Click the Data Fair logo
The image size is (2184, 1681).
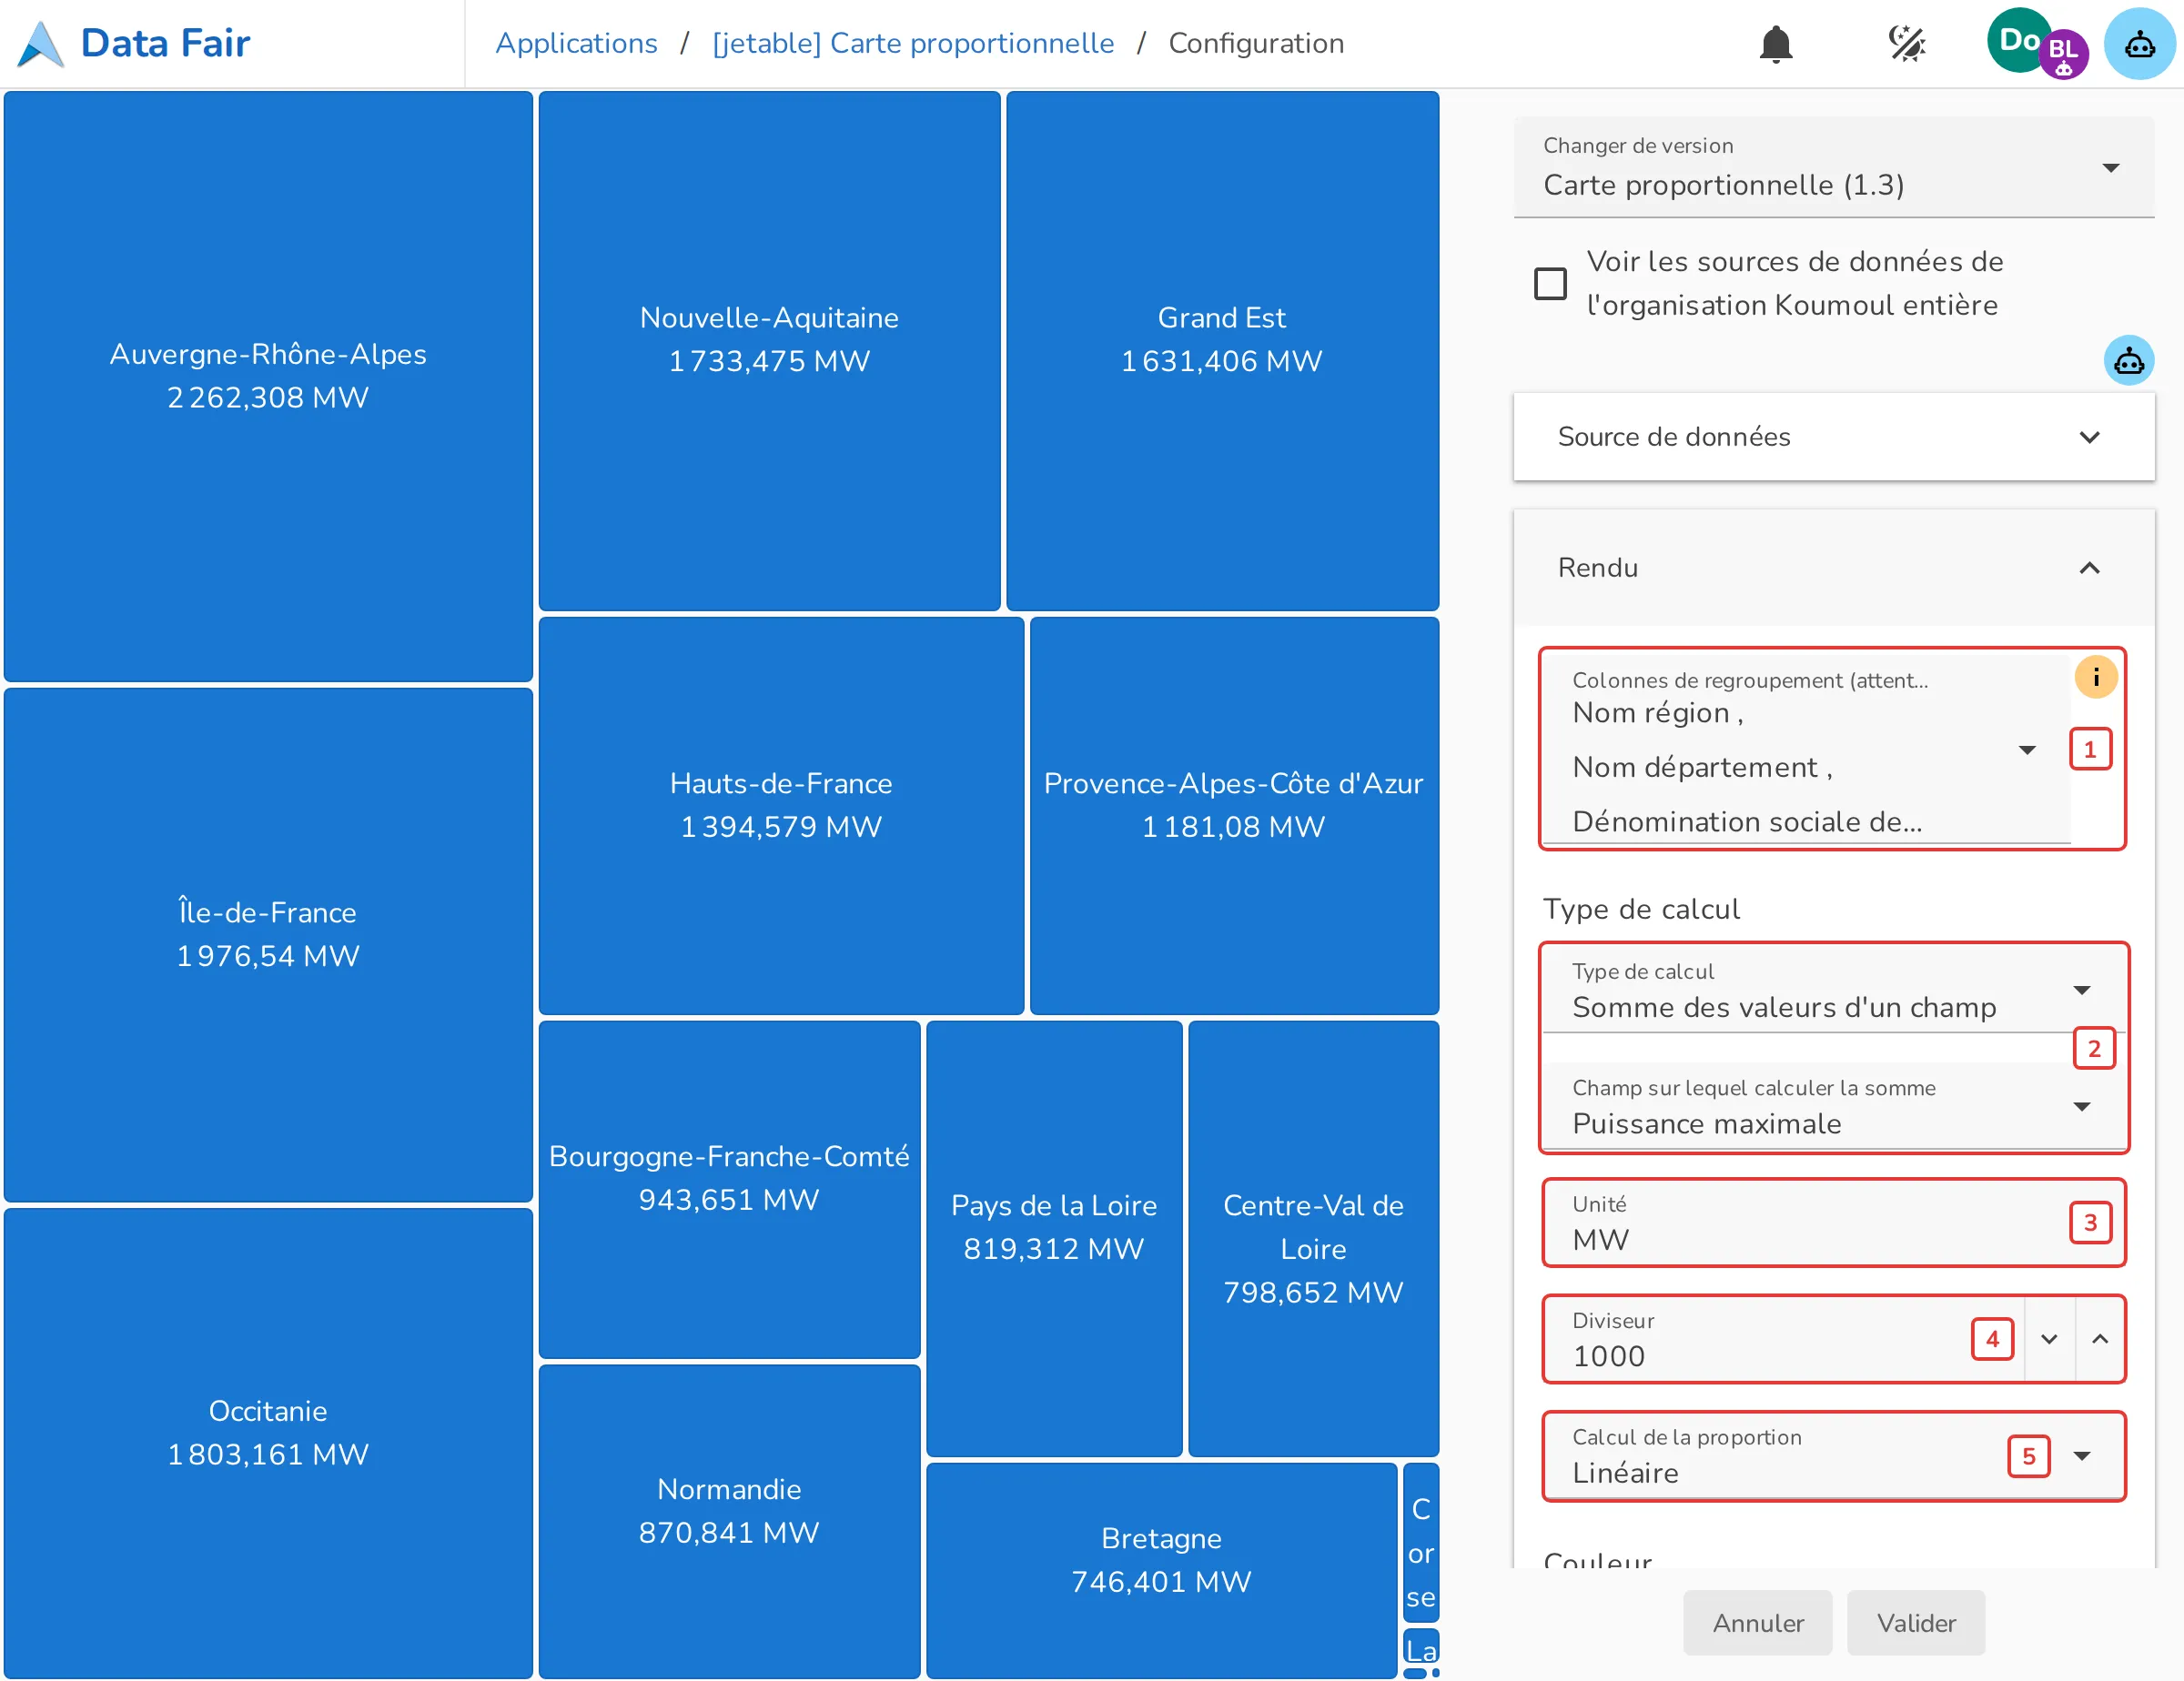(x=134, y=43)
